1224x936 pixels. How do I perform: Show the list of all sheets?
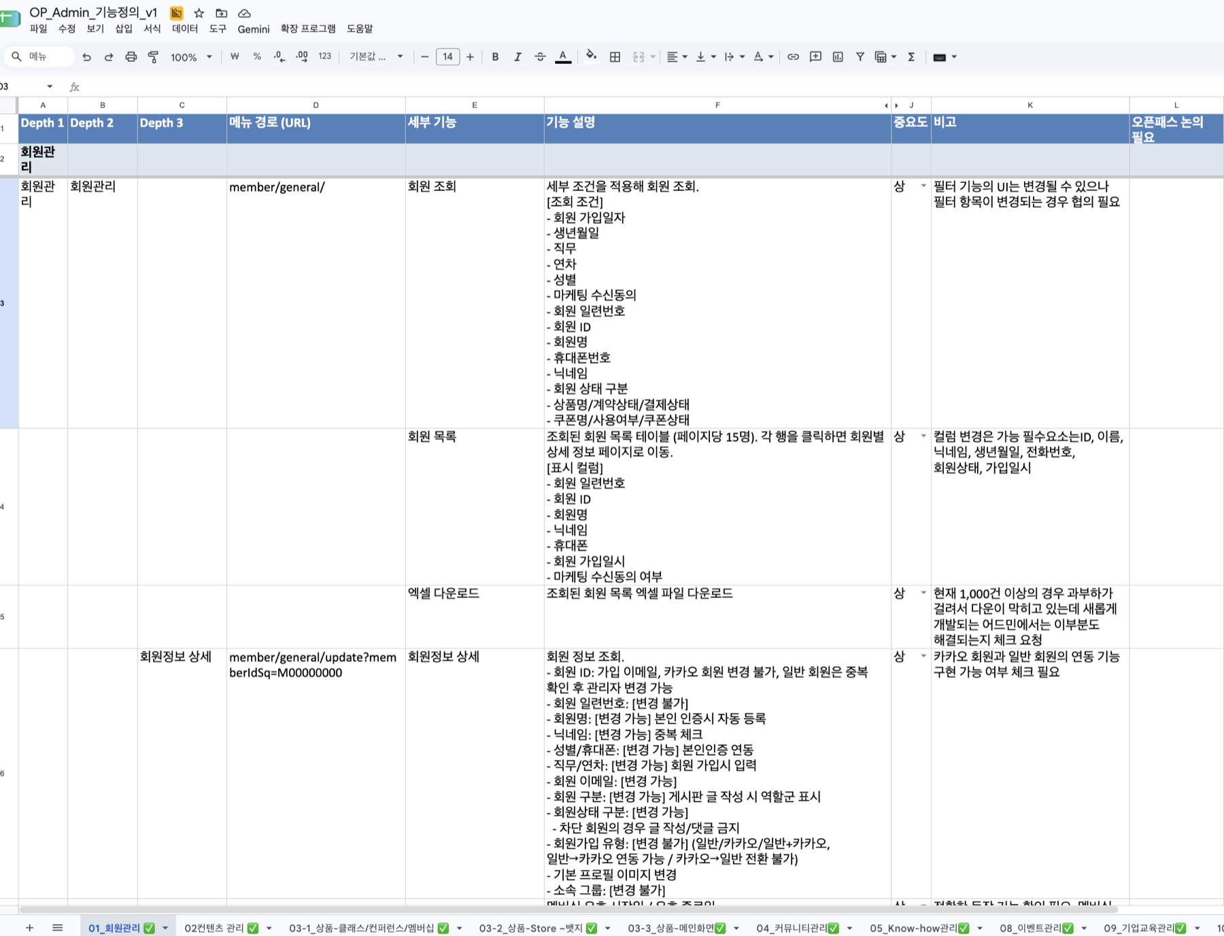tap(58, 928)
